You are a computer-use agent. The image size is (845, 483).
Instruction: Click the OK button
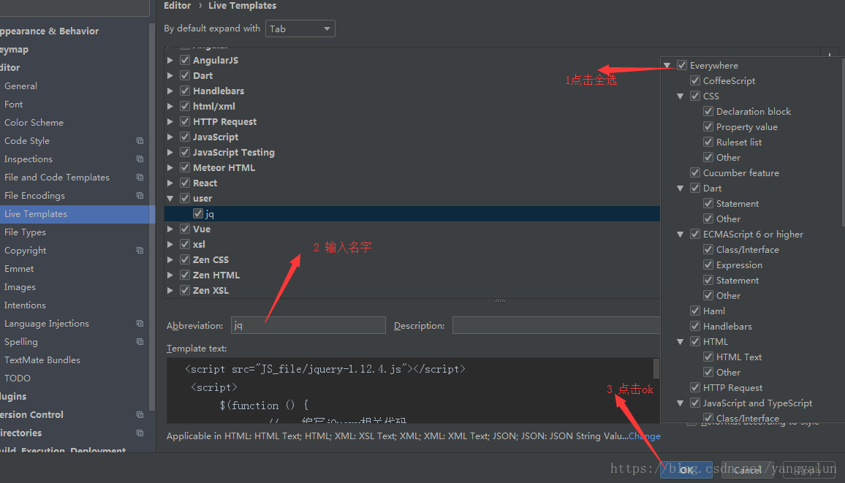pyautogui.click(x=686, y=470)
